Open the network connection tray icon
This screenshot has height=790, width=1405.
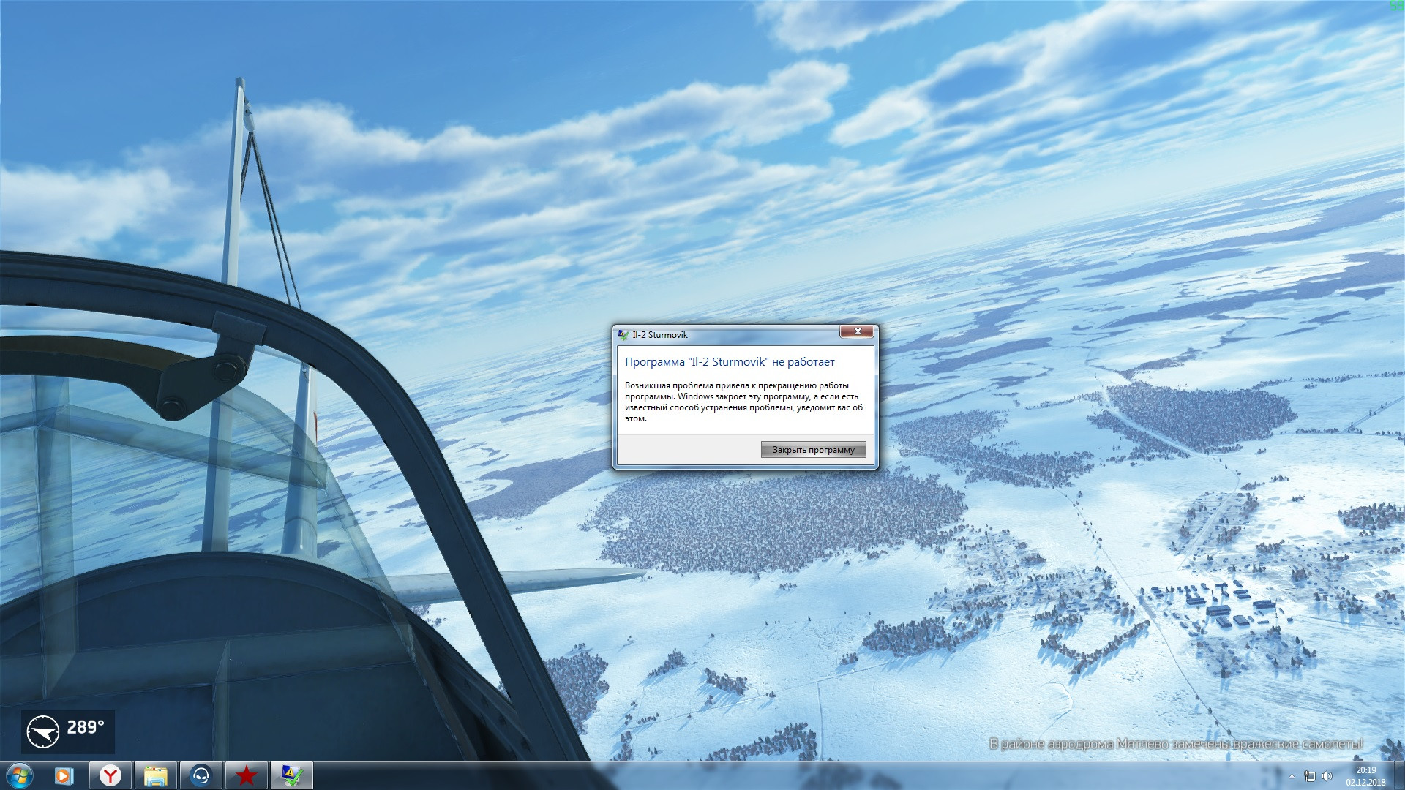pos(1310,776)
